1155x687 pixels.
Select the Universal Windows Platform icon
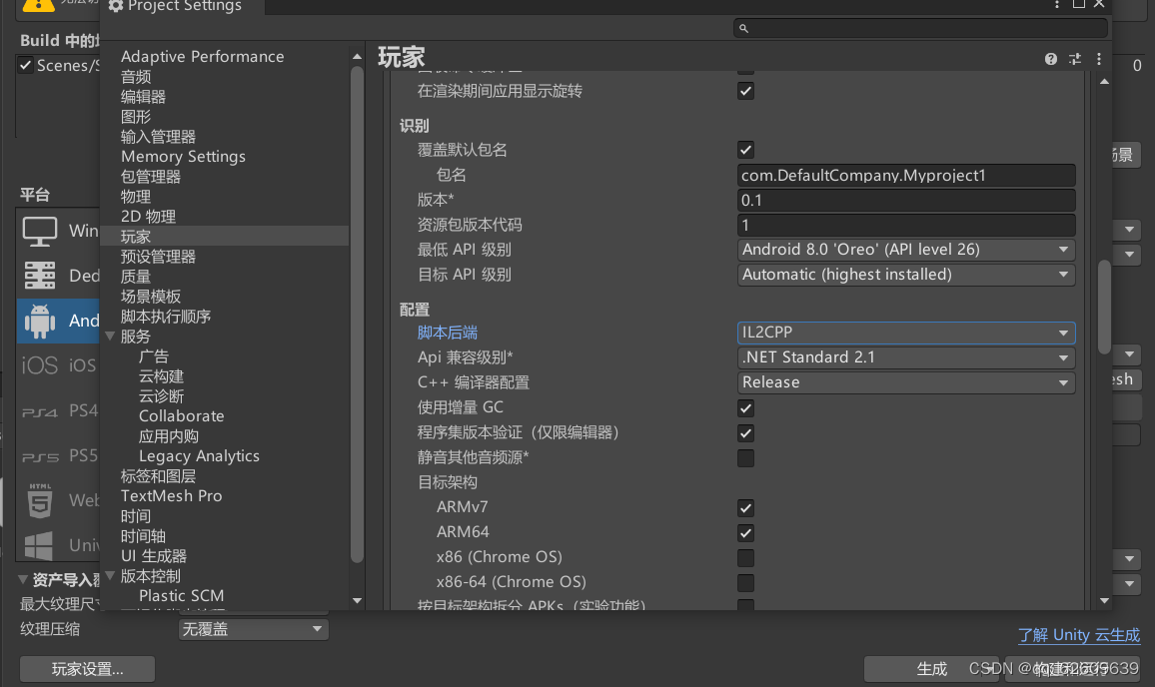click(x=39, y=545)
